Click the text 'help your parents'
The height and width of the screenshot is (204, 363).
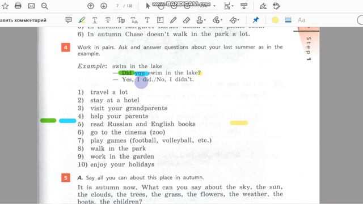(x=119, y=116)
